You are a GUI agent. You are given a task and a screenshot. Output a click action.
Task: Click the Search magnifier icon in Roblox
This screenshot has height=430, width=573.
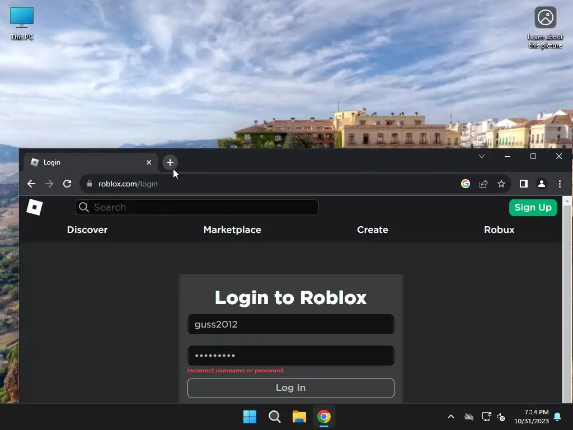click(x=84, y=207)
